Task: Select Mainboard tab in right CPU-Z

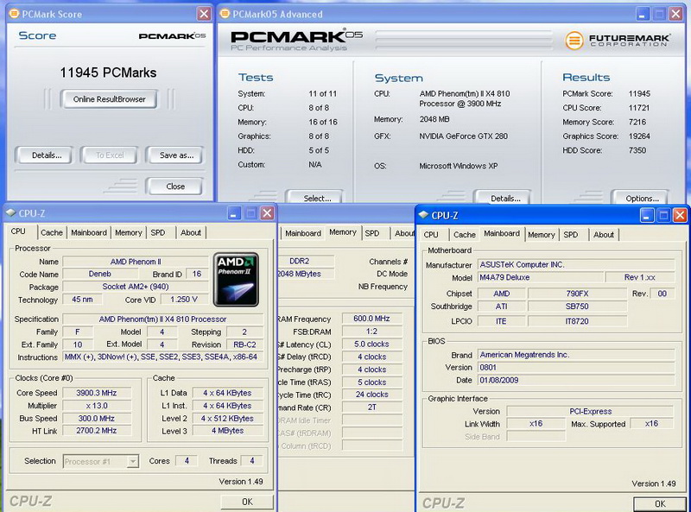Action: coord(502,233)
